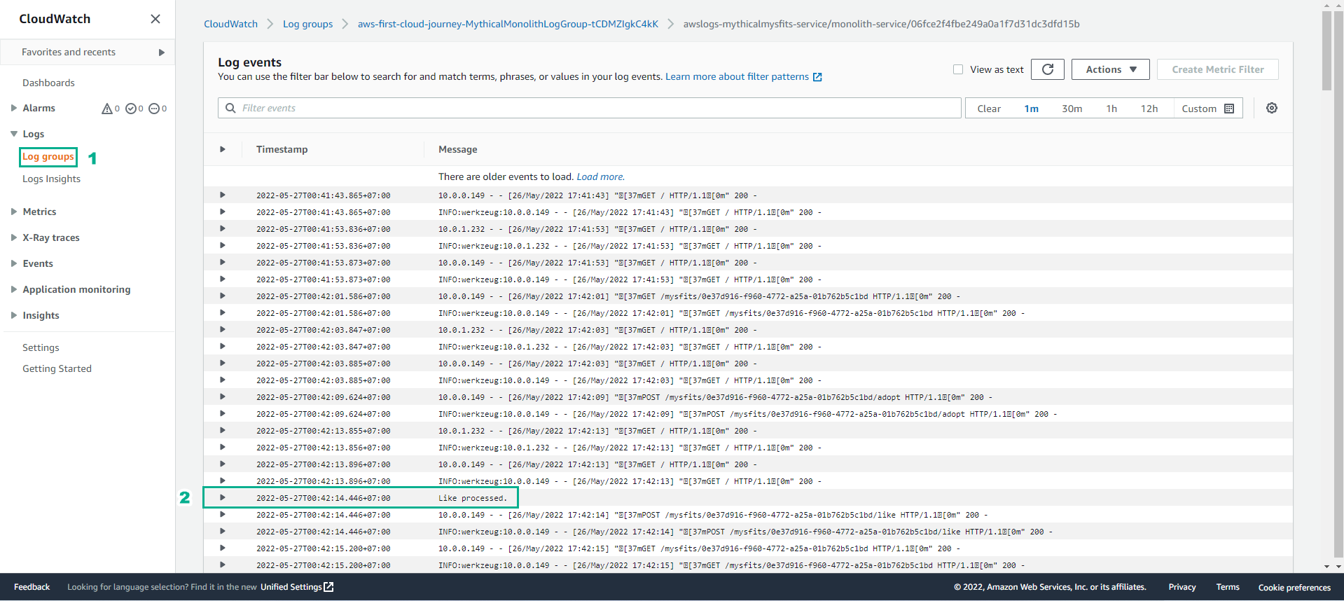Click the Clear time filter button

989,109
